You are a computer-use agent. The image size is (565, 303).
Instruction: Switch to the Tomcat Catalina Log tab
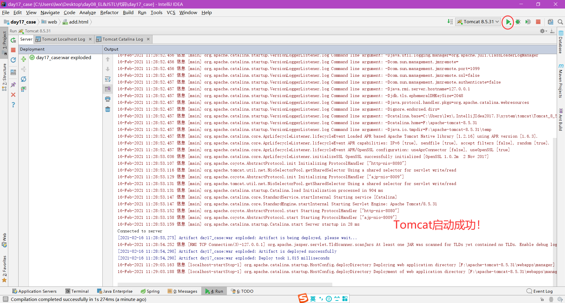click(x=123, y=39)
